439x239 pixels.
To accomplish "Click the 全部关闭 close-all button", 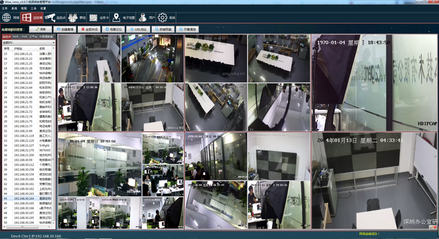I will coord(89,30).
